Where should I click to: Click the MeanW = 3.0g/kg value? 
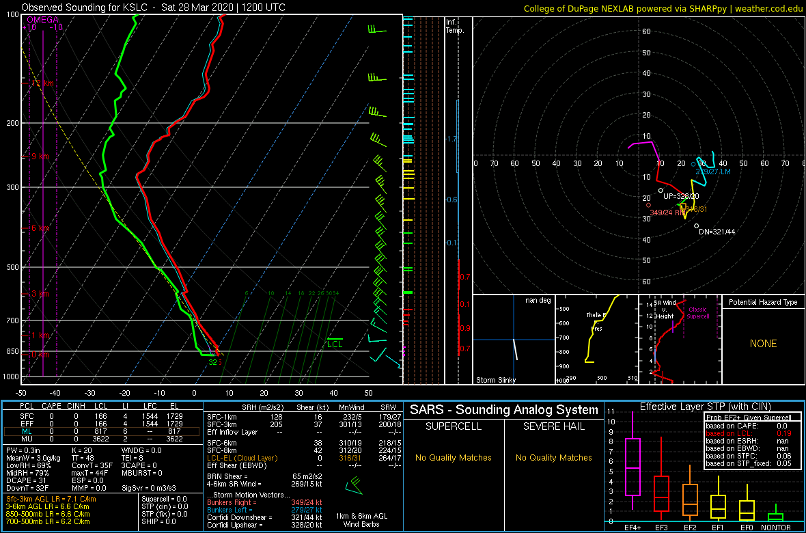pyautogui.click(x=34, y=458)
